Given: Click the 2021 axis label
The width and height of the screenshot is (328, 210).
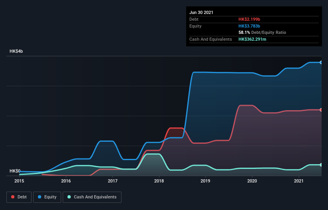Looking at the screenshot, I should click(299, 181).
